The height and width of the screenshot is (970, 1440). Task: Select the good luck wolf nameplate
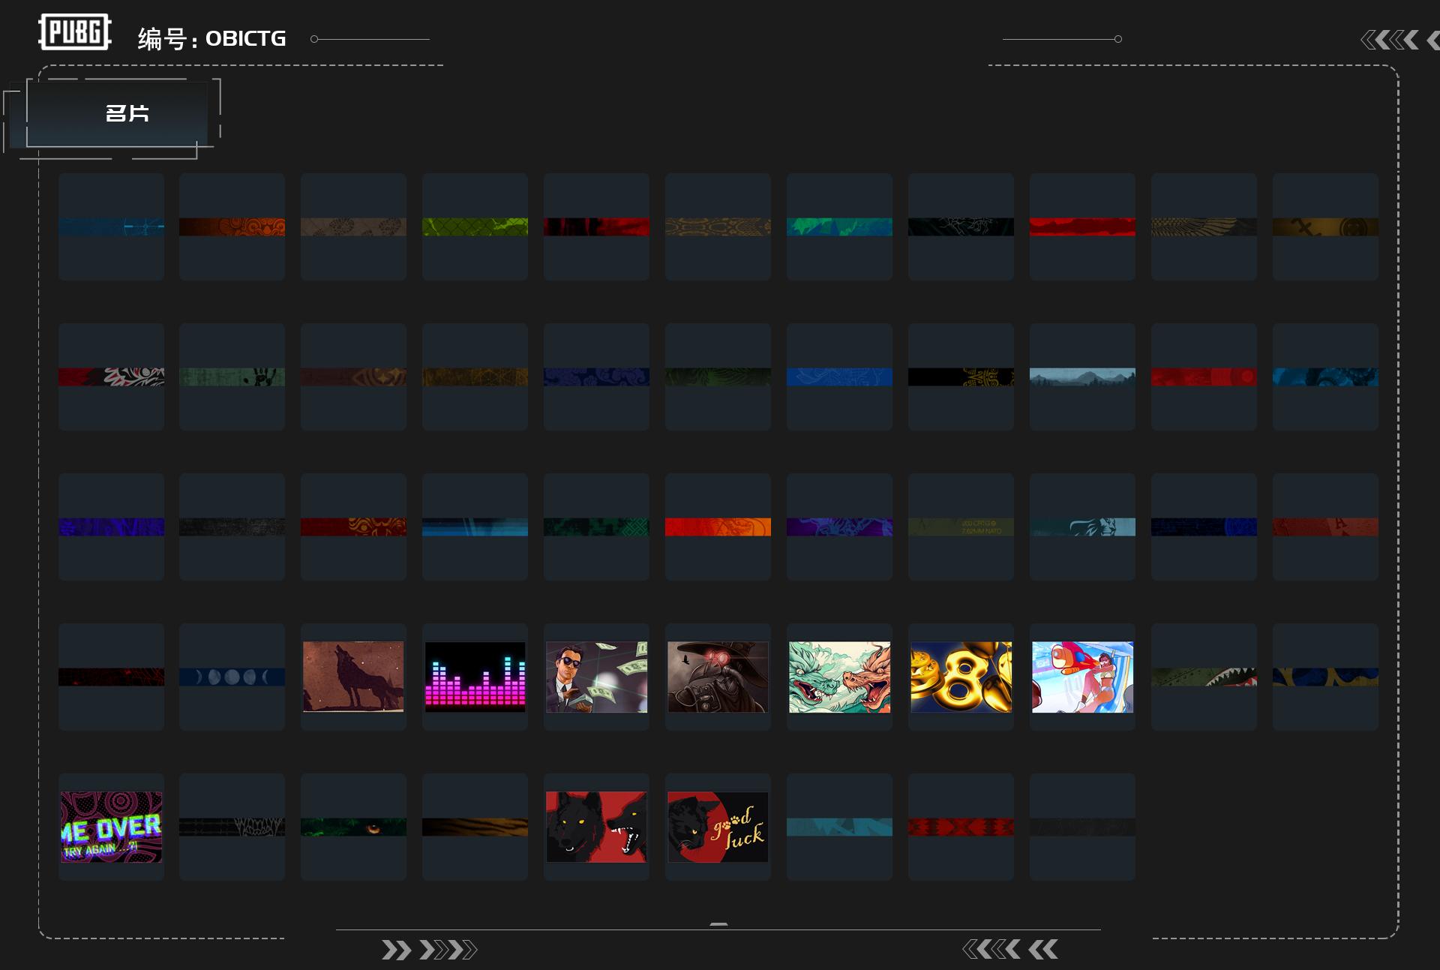pyautogui.click(x=718, y=827)
